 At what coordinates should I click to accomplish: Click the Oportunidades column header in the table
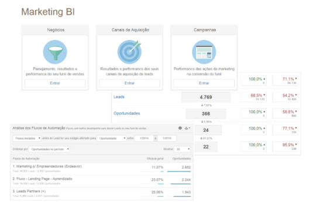pyautogui.click(x=181, y=159)
